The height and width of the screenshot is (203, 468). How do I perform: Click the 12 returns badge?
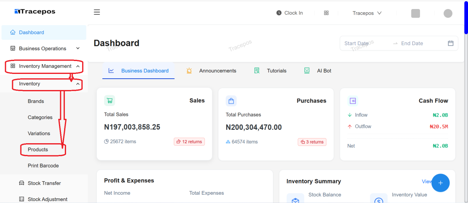[189, 142]
